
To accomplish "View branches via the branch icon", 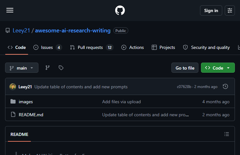I will tap(47, 68).
